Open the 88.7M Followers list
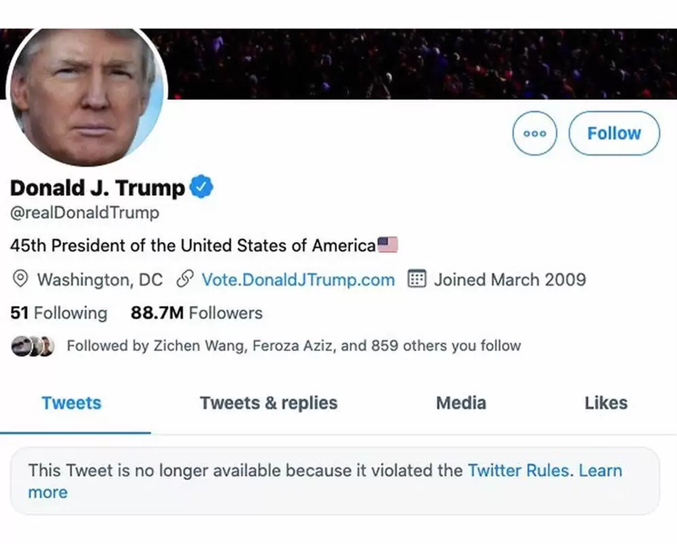 [x=196, y=313]
